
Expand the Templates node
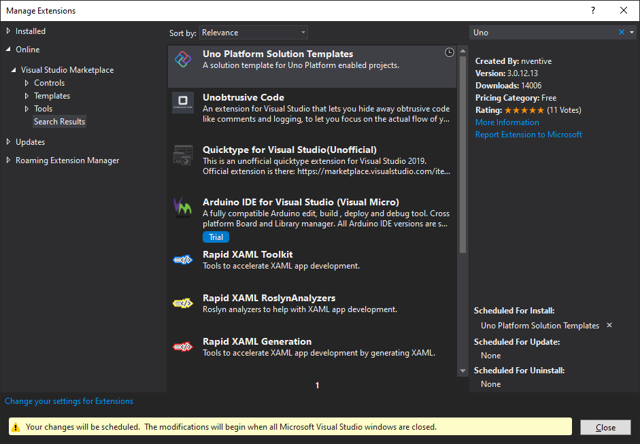[27, 96]
